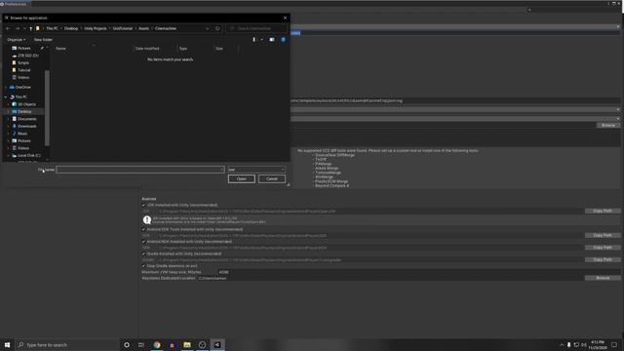624x351 pixels.
Task: Toggle Gradle Installed with Unity checkbox
Action: click(x=143, y=253)
